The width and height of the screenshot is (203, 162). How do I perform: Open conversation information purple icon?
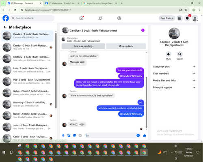tap(143, 30)
